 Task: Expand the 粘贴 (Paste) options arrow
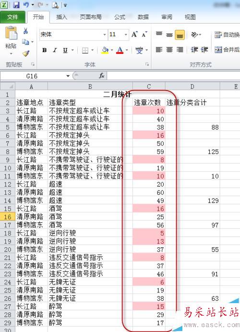click(11, 53)
